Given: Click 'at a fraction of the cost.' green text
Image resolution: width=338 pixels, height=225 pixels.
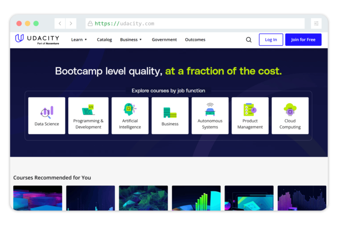Looking at the screenshot, I should click(223, 71).
